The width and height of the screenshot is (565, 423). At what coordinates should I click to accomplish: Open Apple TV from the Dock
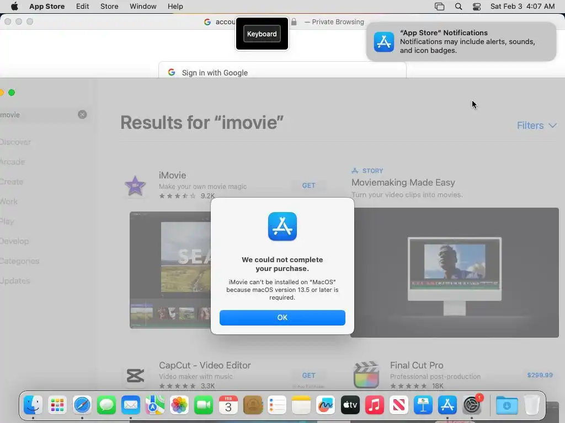coord(350,405)
